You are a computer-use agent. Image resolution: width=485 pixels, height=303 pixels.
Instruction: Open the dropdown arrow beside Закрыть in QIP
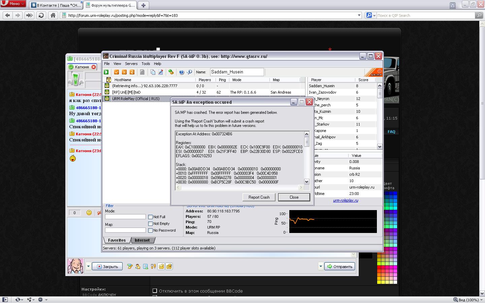[x=88, y=266]
